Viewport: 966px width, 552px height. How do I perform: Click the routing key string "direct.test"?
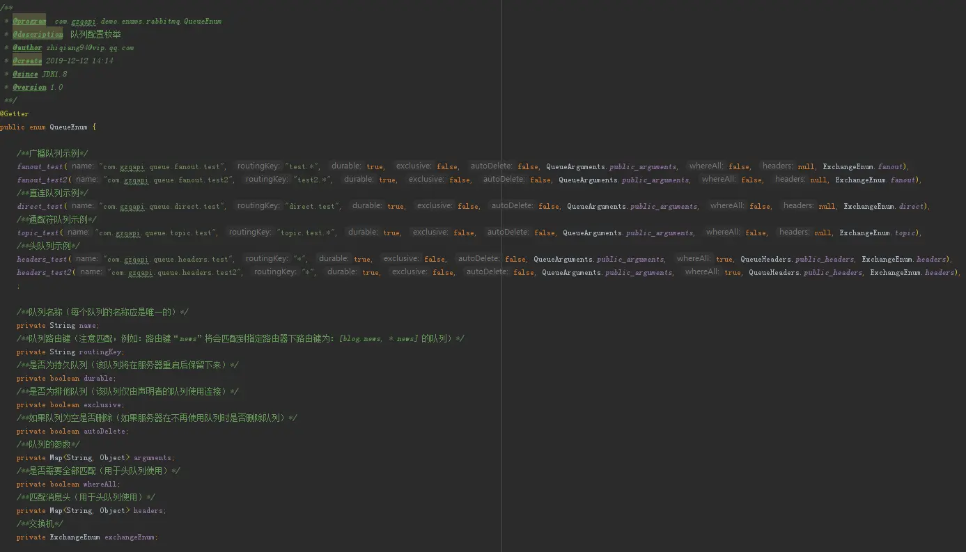tap(312, 206)
